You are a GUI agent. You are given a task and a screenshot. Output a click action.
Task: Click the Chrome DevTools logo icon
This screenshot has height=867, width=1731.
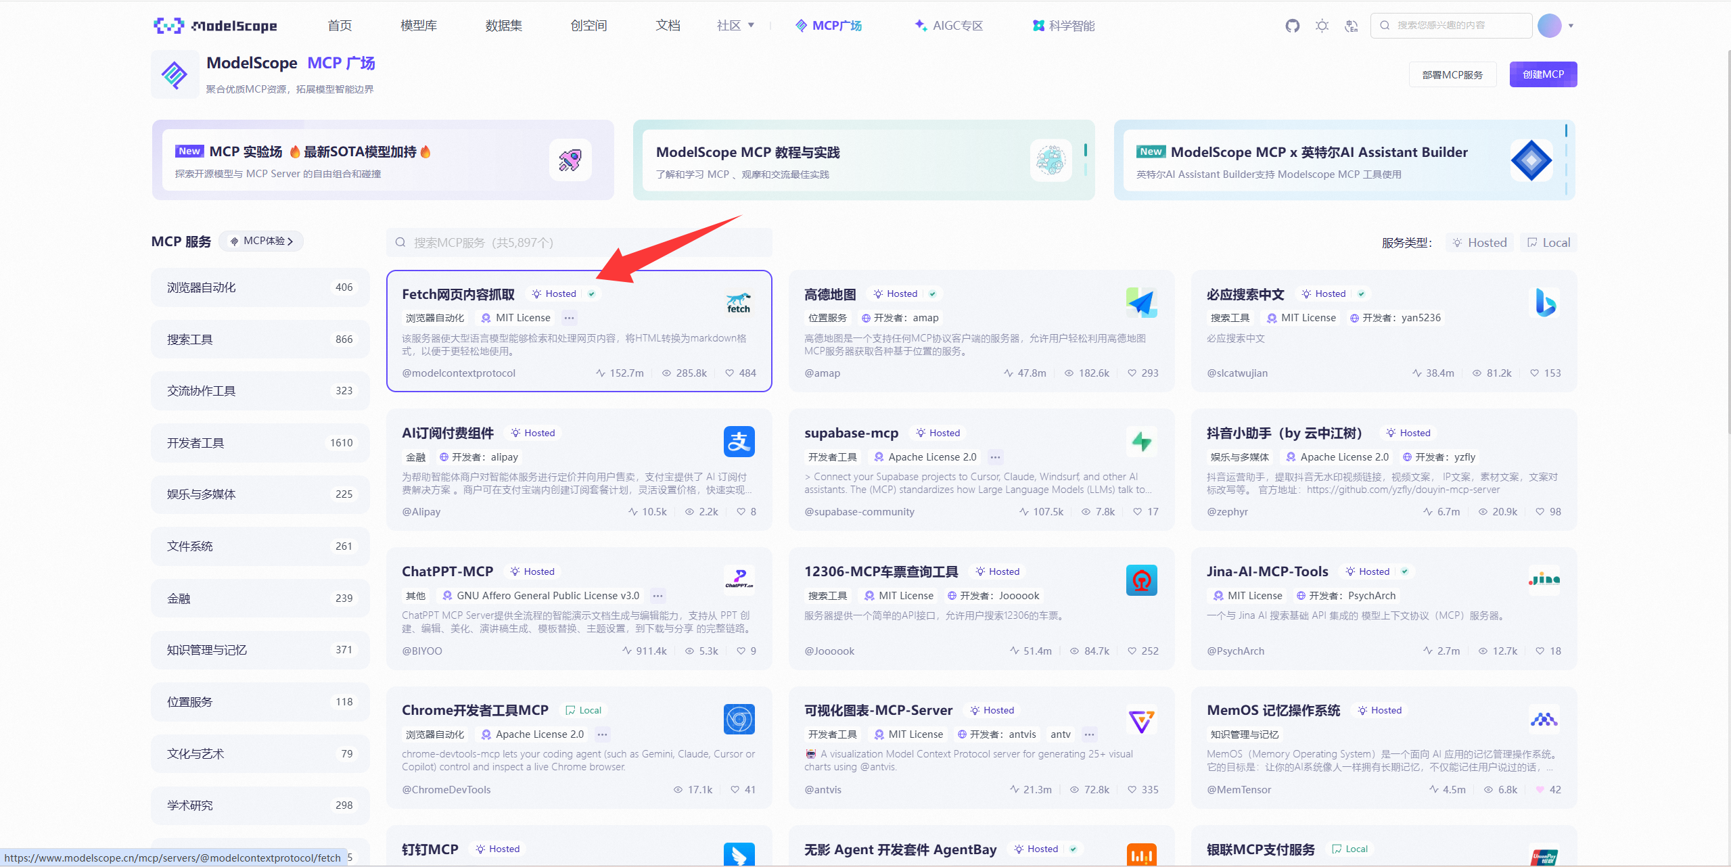739,719
